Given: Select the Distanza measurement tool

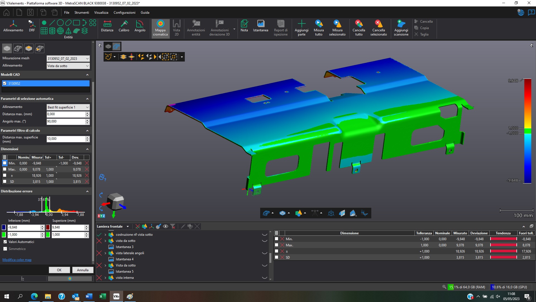Looking at the screenshot, I should point(107,26).
